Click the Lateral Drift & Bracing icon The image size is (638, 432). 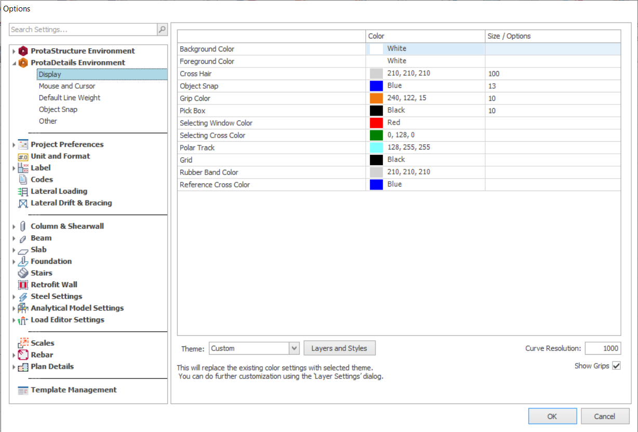(x=23, y=204)
